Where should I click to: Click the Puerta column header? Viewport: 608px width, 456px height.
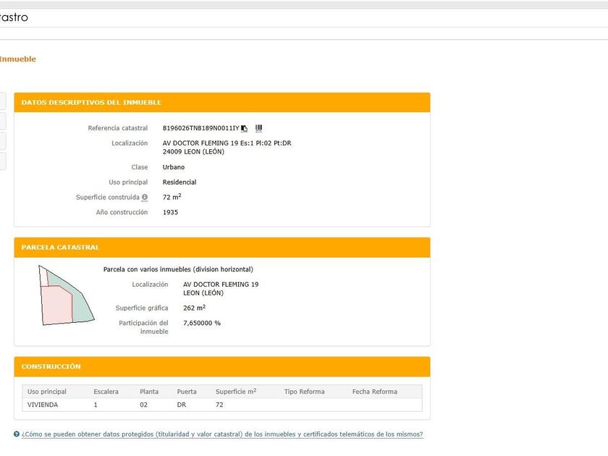tap(187, 392)
